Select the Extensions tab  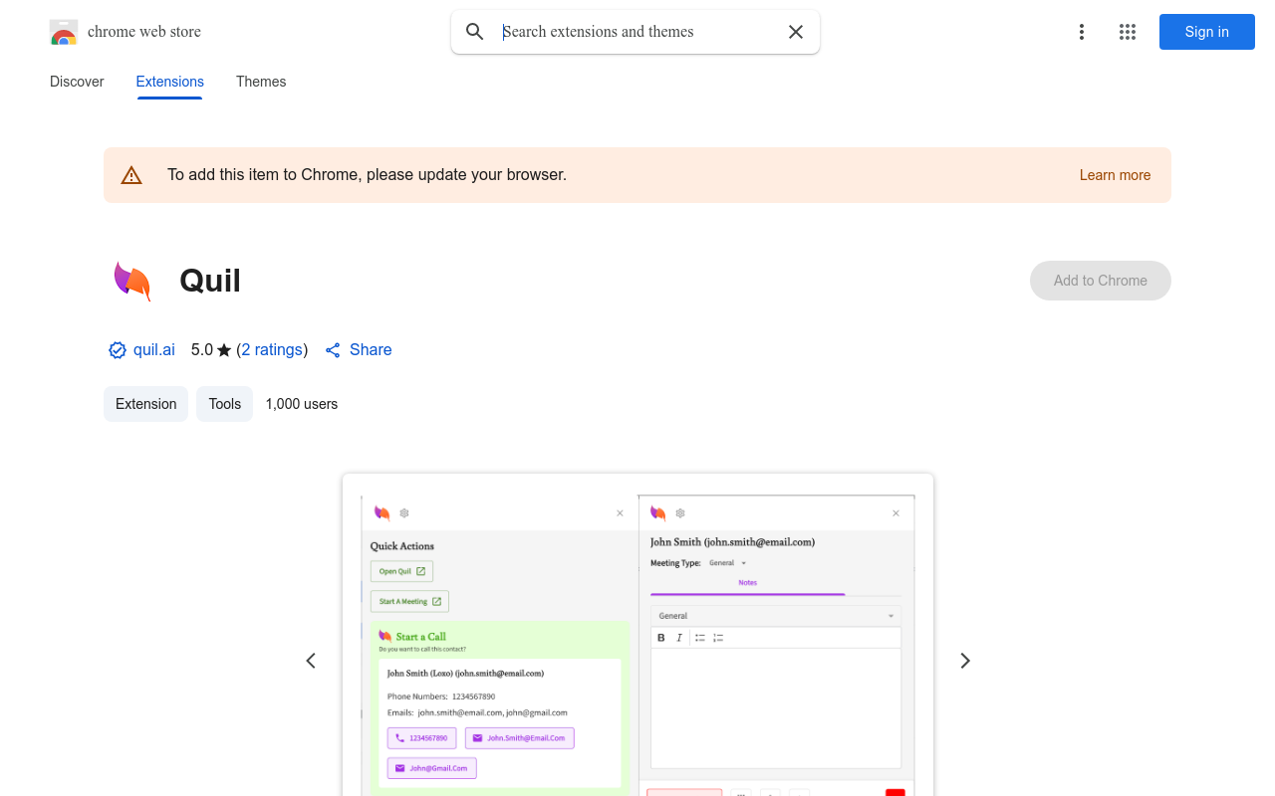click(170, 82)
